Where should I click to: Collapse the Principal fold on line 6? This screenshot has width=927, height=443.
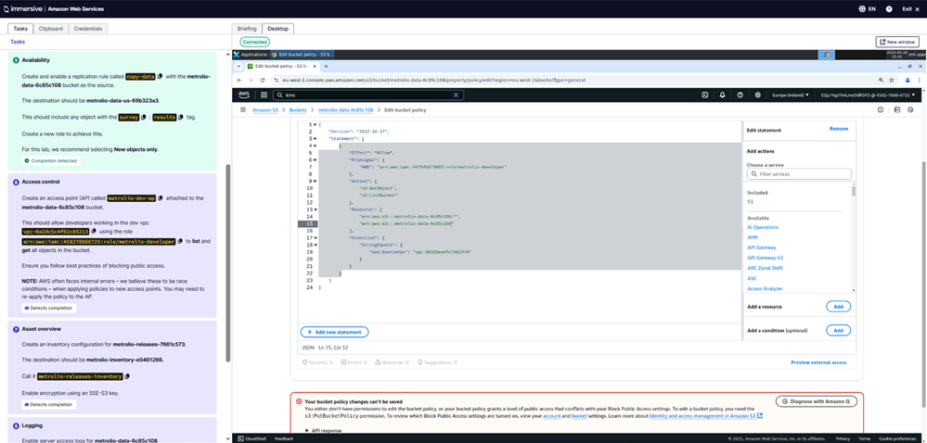[315, 159]
